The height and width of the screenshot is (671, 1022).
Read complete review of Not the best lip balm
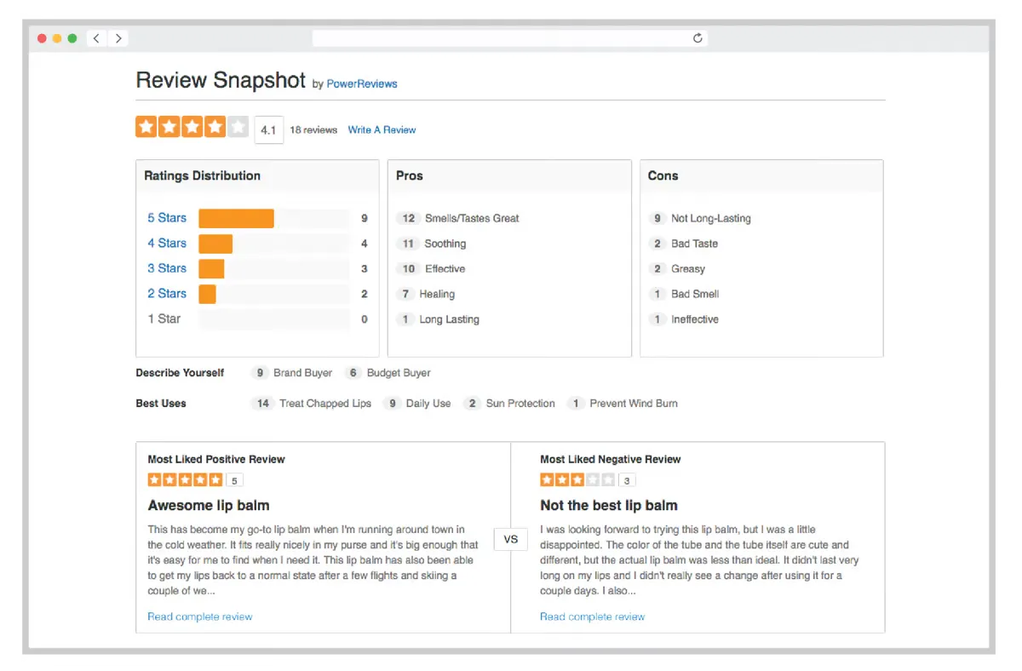click(x=593, y=617)
